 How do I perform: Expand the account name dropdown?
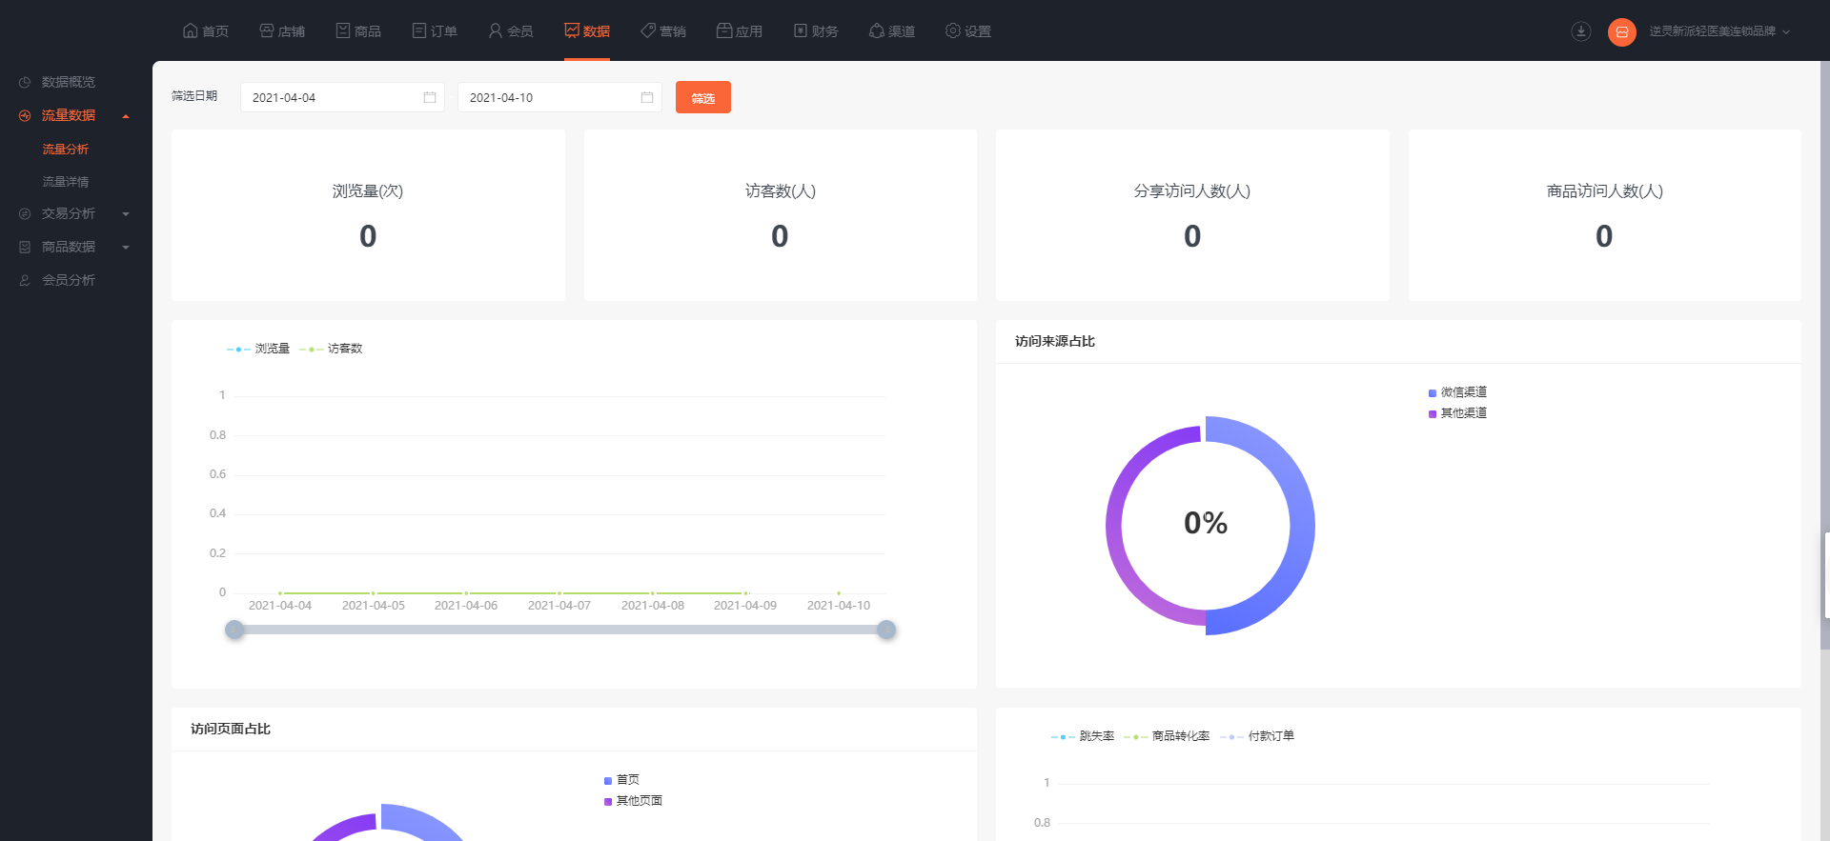coord(1719,31)
